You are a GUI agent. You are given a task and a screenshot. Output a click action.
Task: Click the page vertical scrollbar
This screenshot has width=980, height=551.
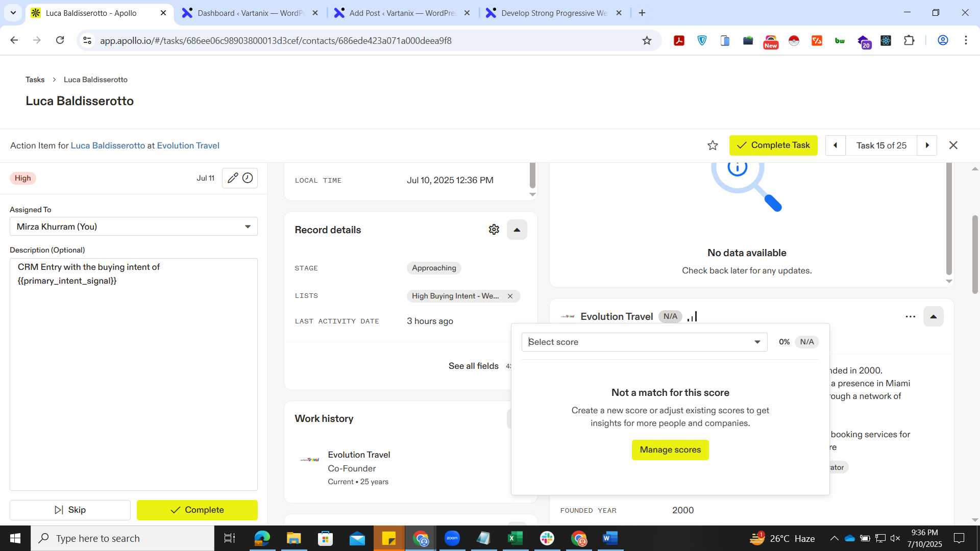point(975,255)
